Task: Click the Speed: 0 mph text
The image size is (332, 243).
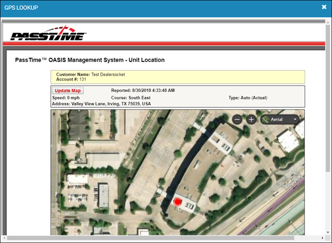Action: (x=66, y=98)
